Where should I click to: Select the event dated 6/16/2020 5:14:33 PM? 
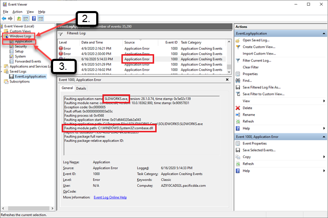(142, 59)
